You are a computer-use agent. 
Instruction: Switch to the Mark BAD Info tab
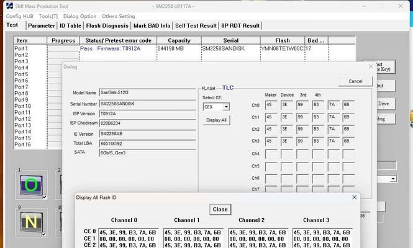click(x=152, y=26)
